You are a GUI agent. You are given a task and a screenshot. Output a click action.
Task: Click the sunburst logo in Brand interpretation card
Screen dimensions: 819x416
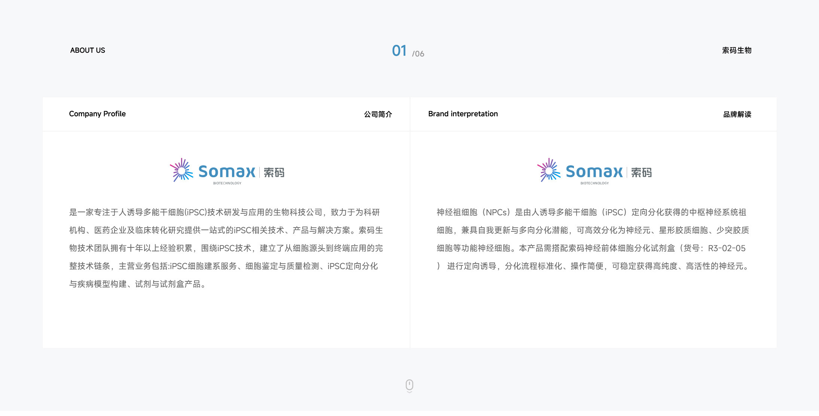(x=549, y=170)
